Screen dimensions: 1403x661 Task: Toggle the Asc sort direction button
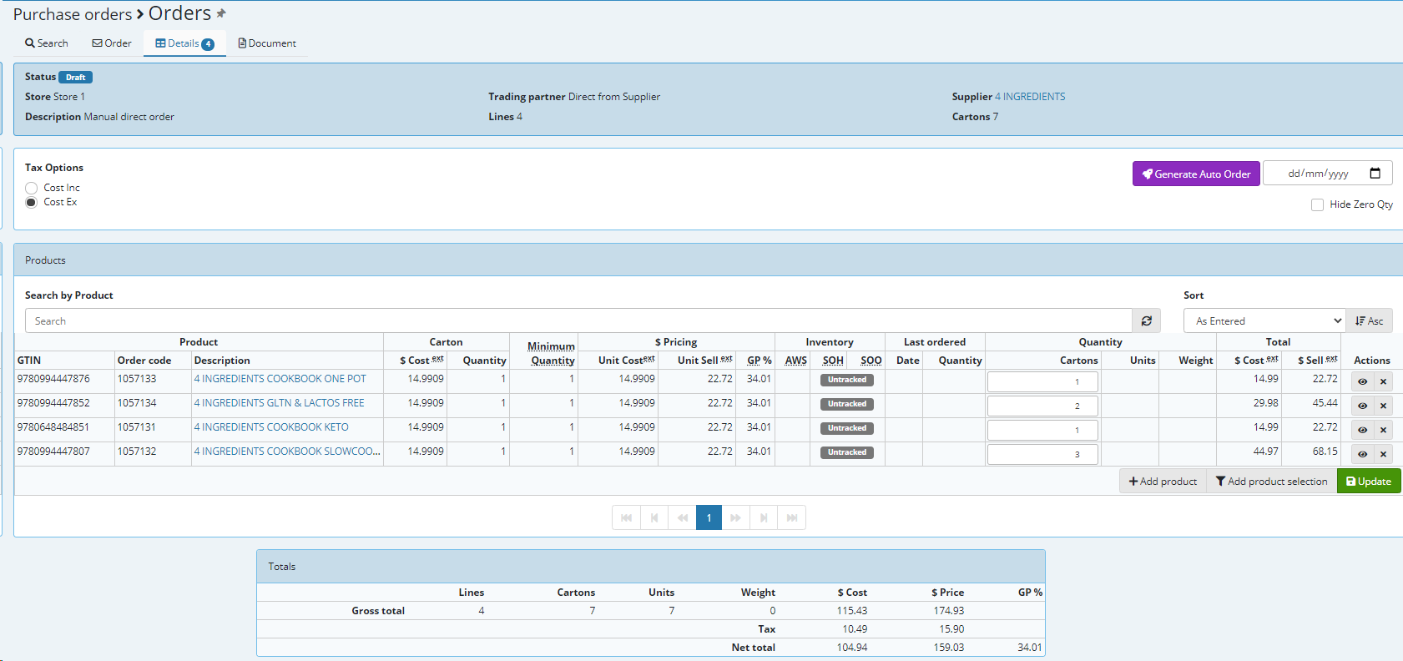click(x=1369, y=320)
